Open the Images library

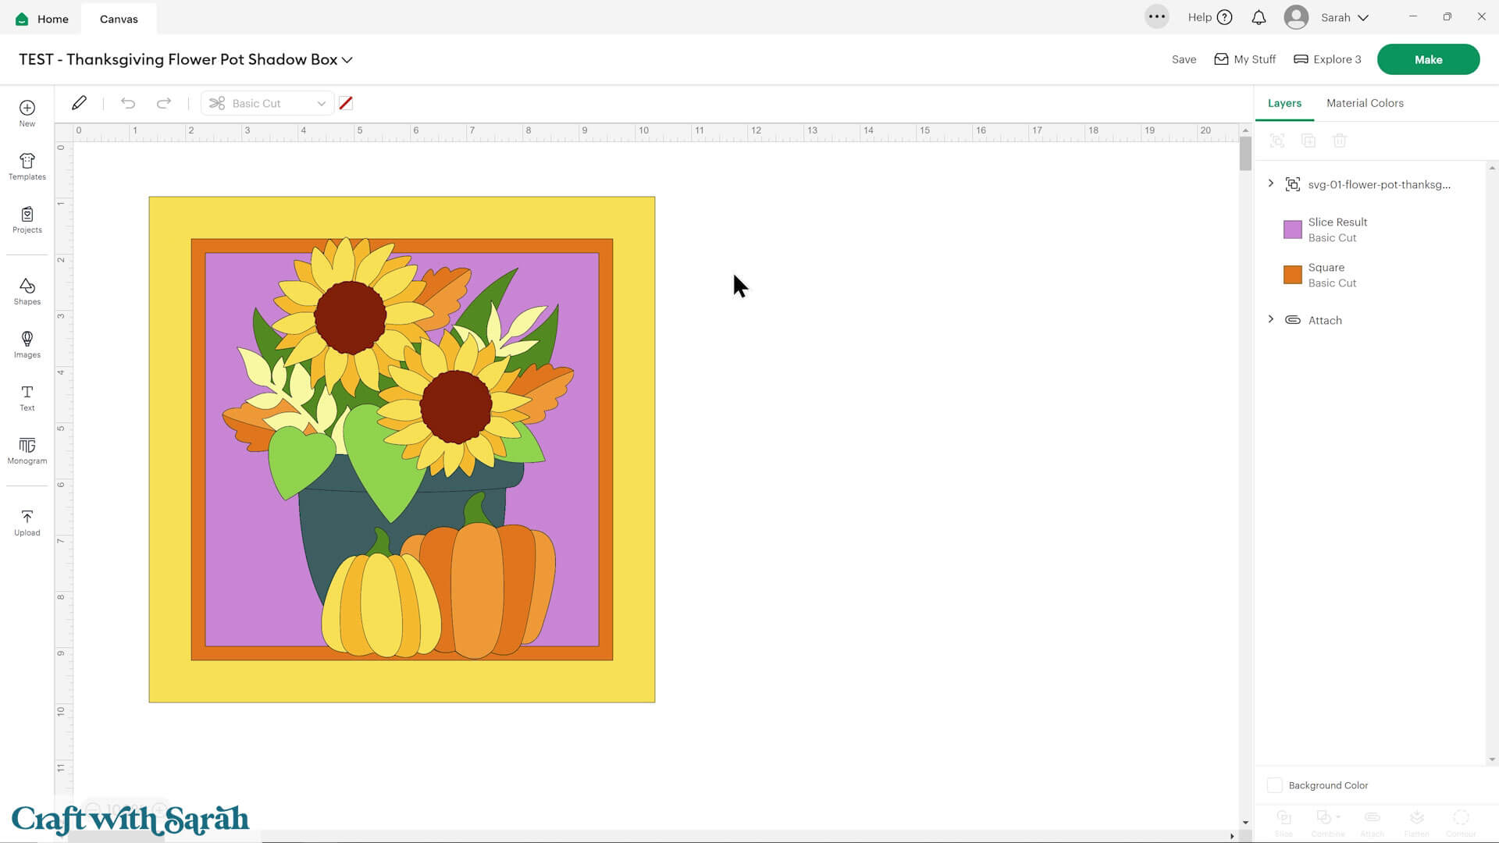pyautogui.click(x=27, y=344)
